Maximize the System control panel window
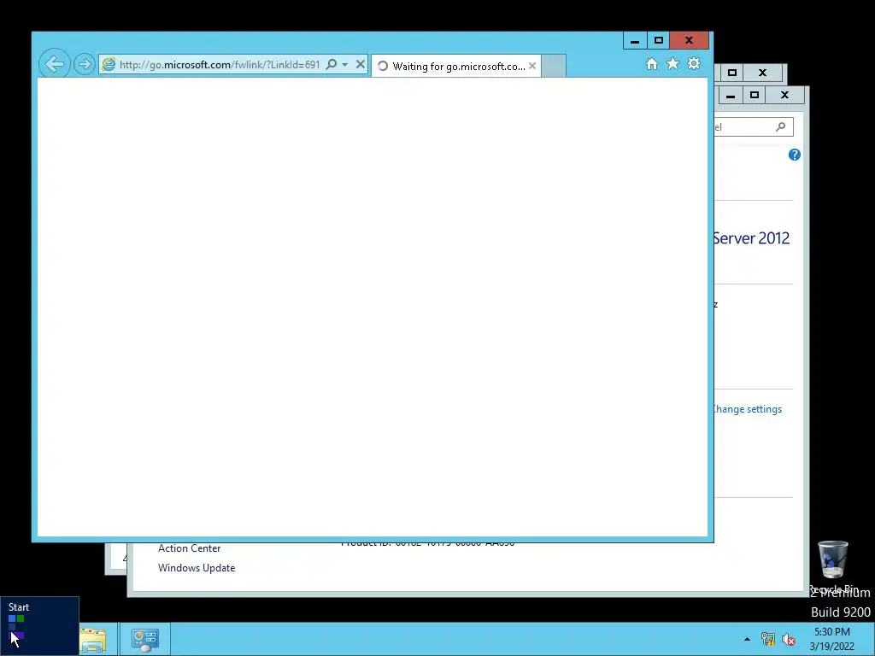The image size is (875, 656). pyautogui.click(x=755, y=96)
